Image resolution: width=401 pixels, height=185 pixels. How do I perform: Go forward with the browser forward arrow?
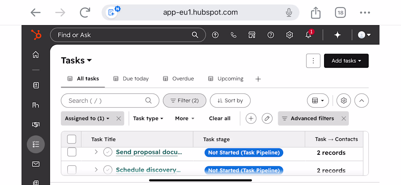pyautogui.click(x=60, y=12)
